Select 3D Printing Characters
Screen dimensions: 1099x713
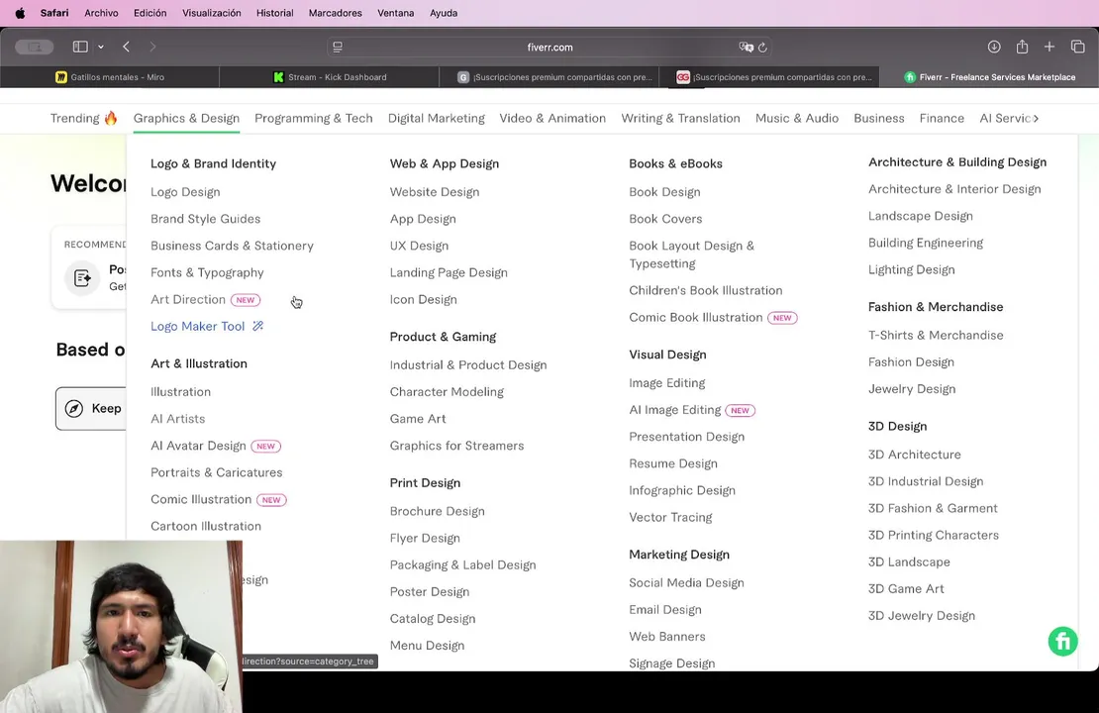(933, 535)
